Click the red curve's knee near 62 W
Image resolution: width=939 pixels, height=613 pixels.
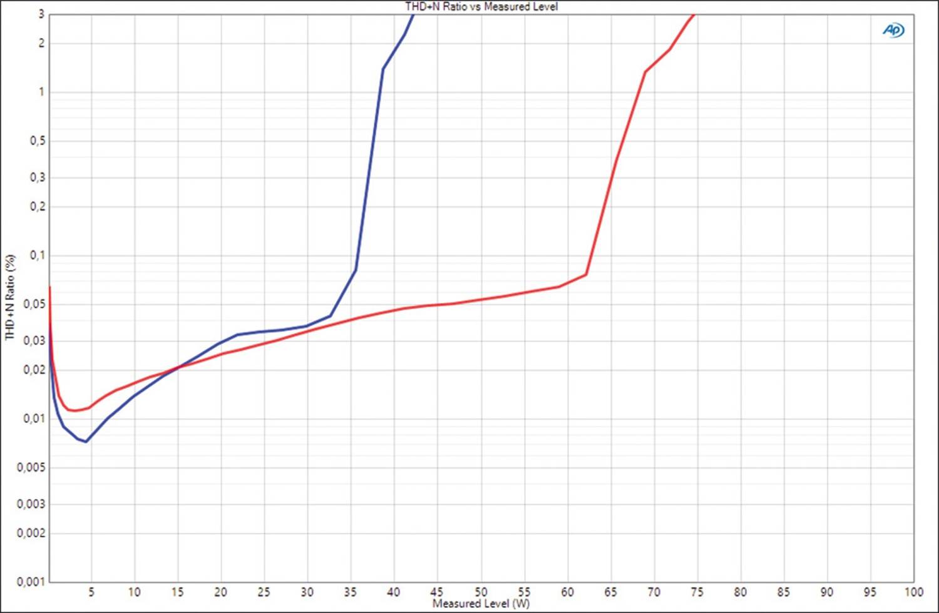(586, 274)
